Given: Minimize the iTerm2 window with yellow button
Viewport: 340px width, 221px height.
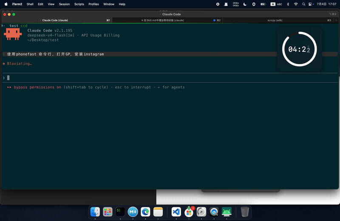Looking at the screenshot, I should 9,14.
